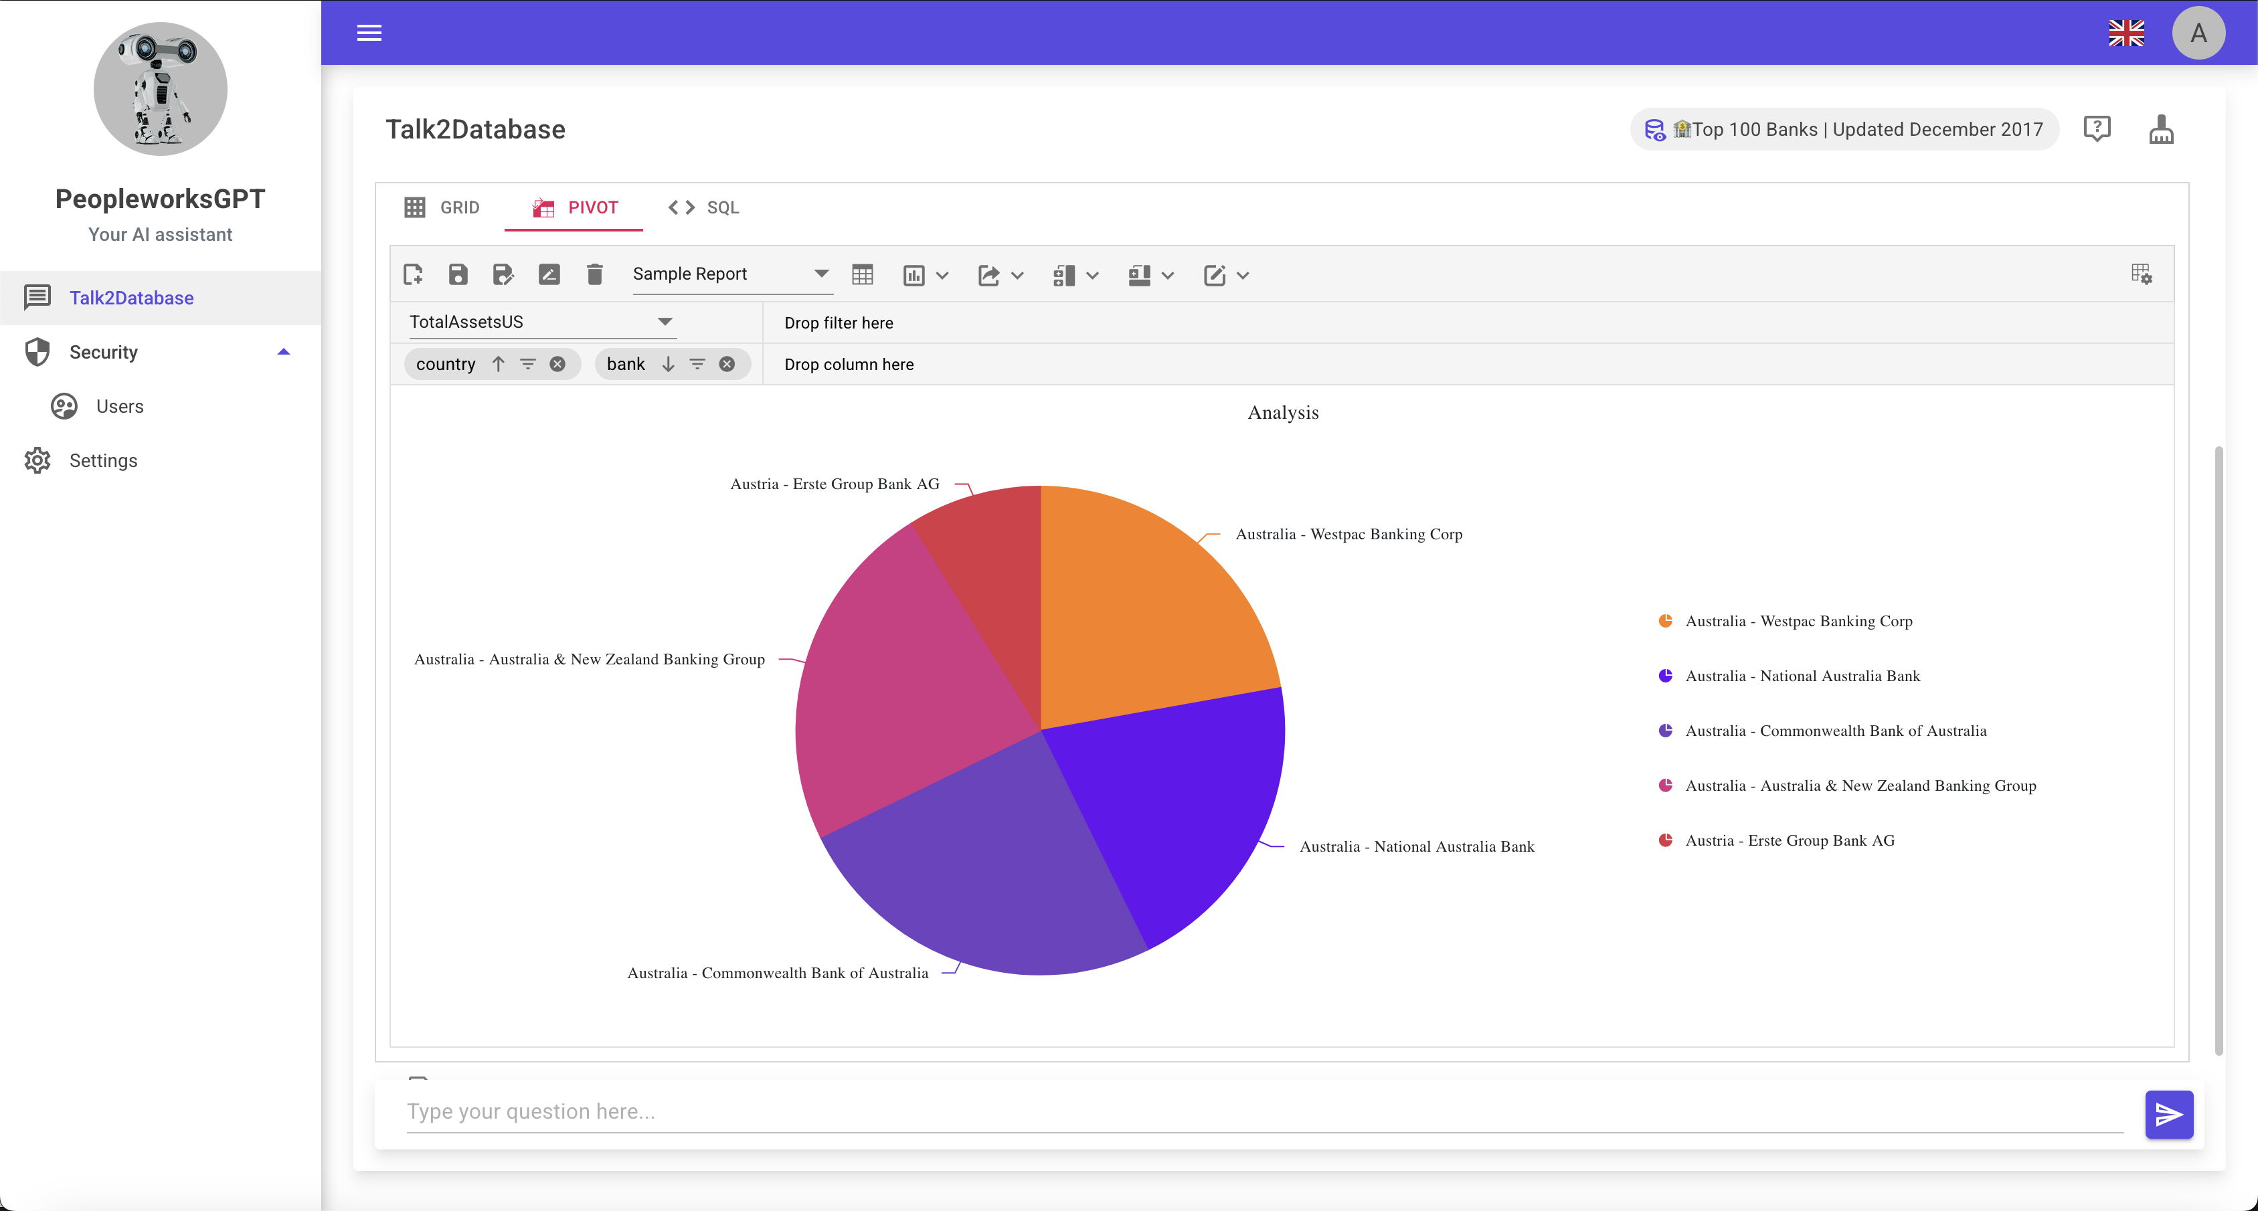The image size is (2258, 1211).
Task: Save the current pivot report
Action: [458, 274]
